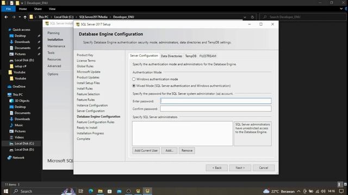This screenshot has height=195, width=348.
Task: Open recent locations dropdown arrow
Action: click(20, 17)
